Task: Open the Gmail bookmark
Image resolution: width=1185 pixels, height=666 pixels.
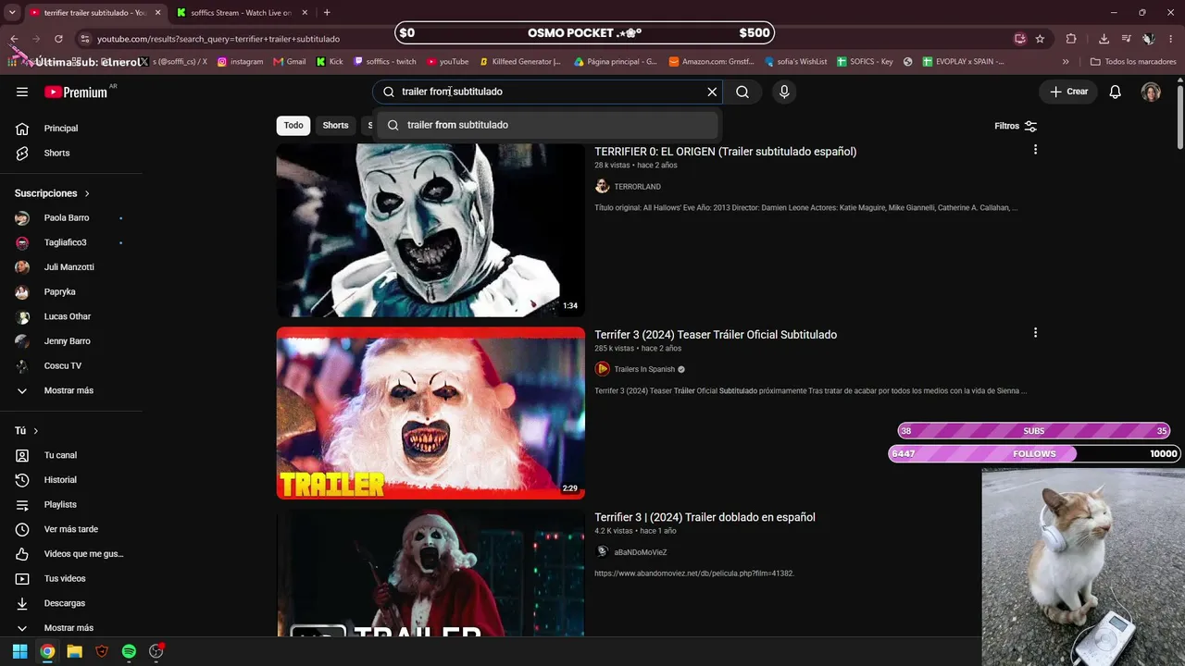Action: pos(289,62)
